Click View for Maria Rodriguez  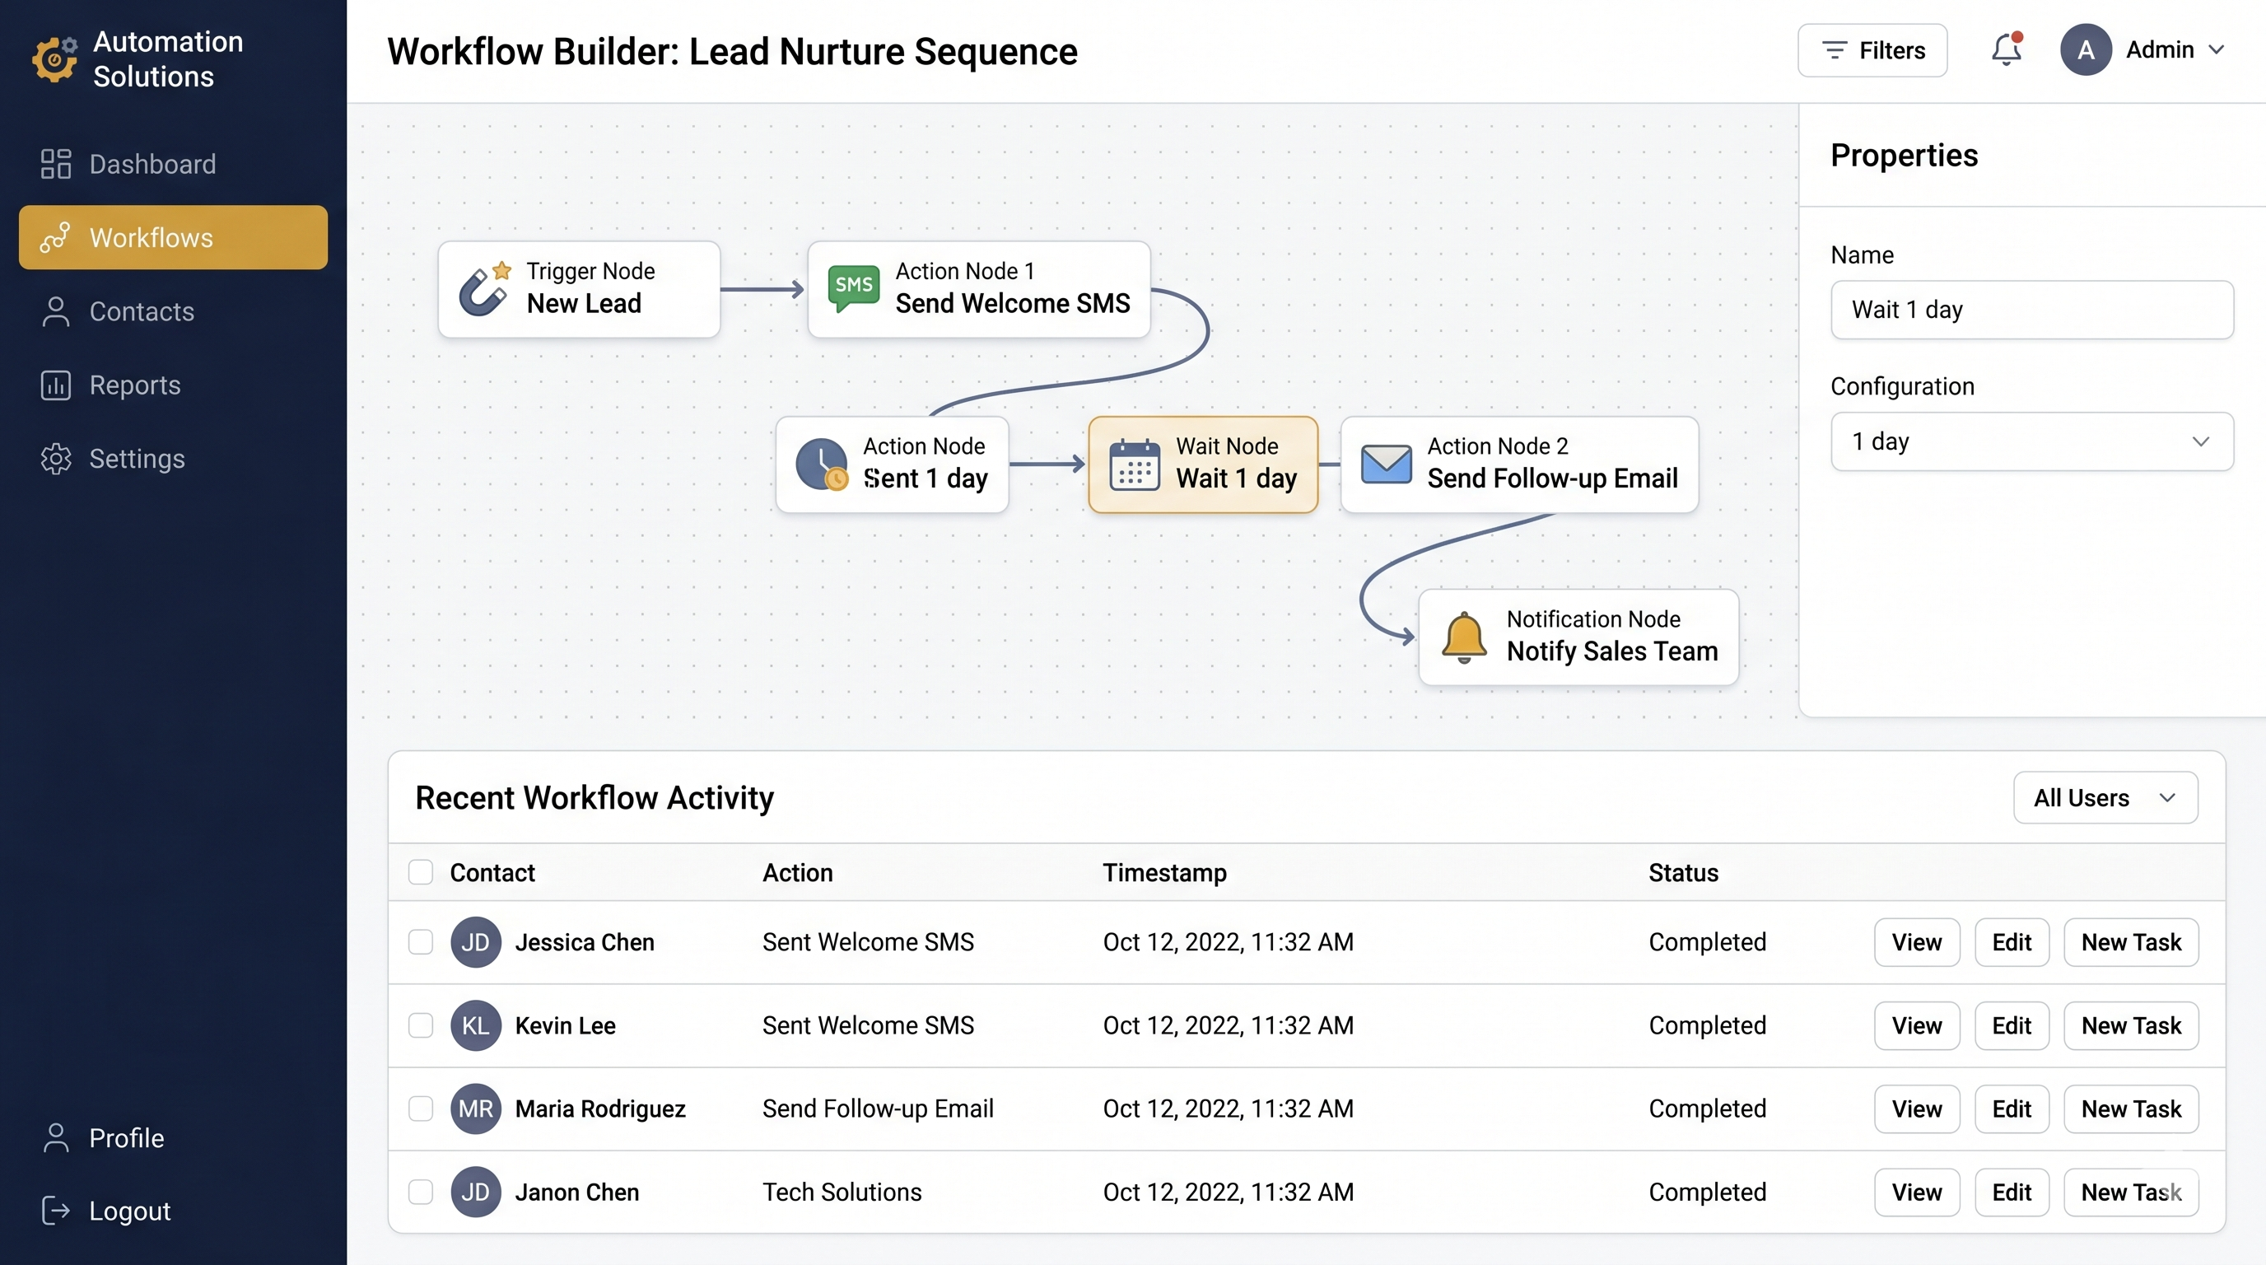(1917, 1109)
